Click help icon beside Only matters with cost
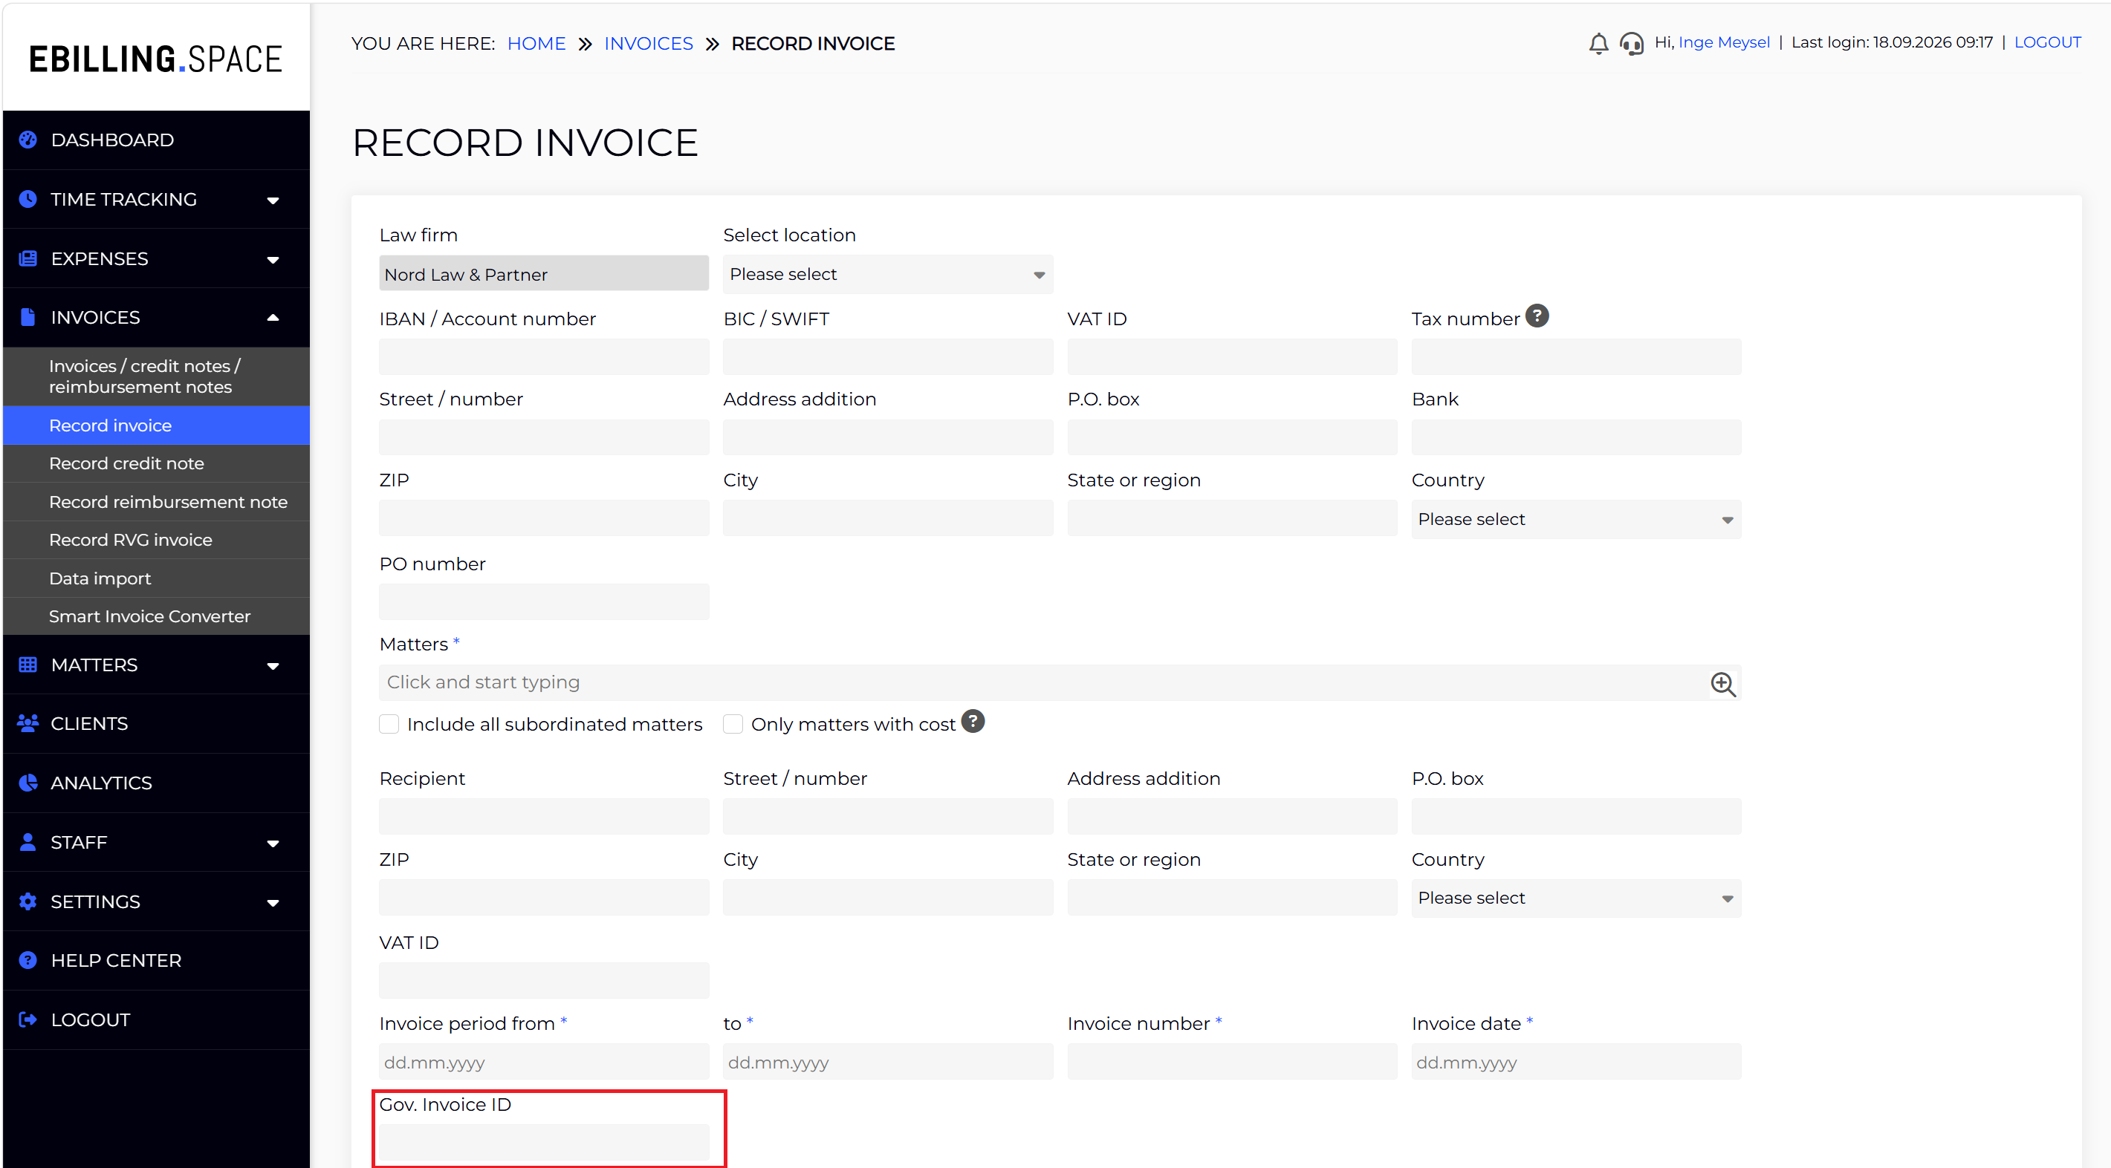This screenshot has height=1168, width=2111. click(973, 722)
